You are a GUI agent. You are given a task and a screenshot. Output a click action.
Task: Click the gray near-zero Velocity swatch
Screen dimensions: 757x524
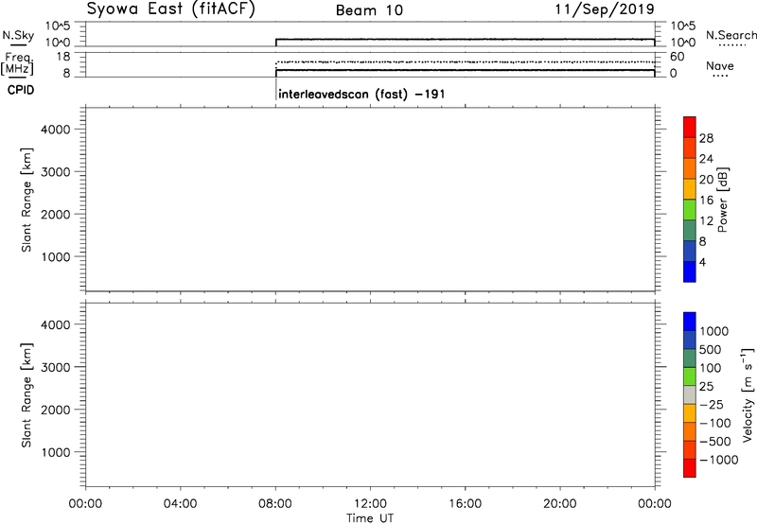[689, 388]
